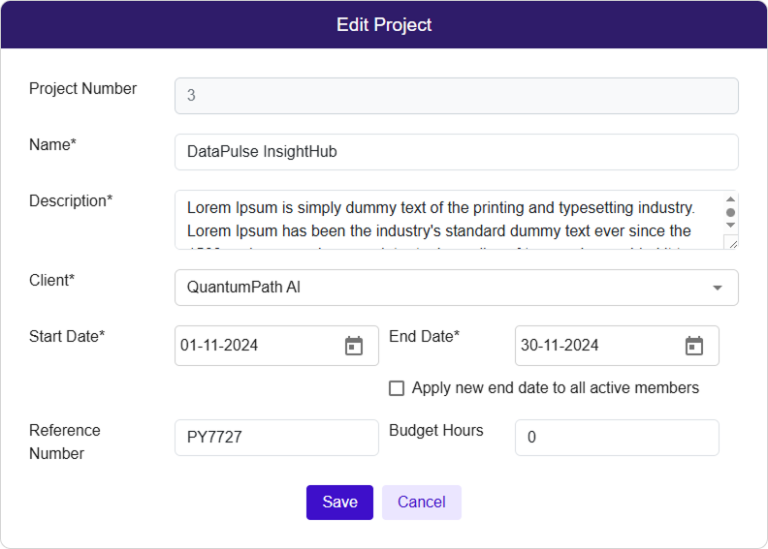The image size is (768, 549).
Task: Click the Client* field label
Action: coord(51,281)
